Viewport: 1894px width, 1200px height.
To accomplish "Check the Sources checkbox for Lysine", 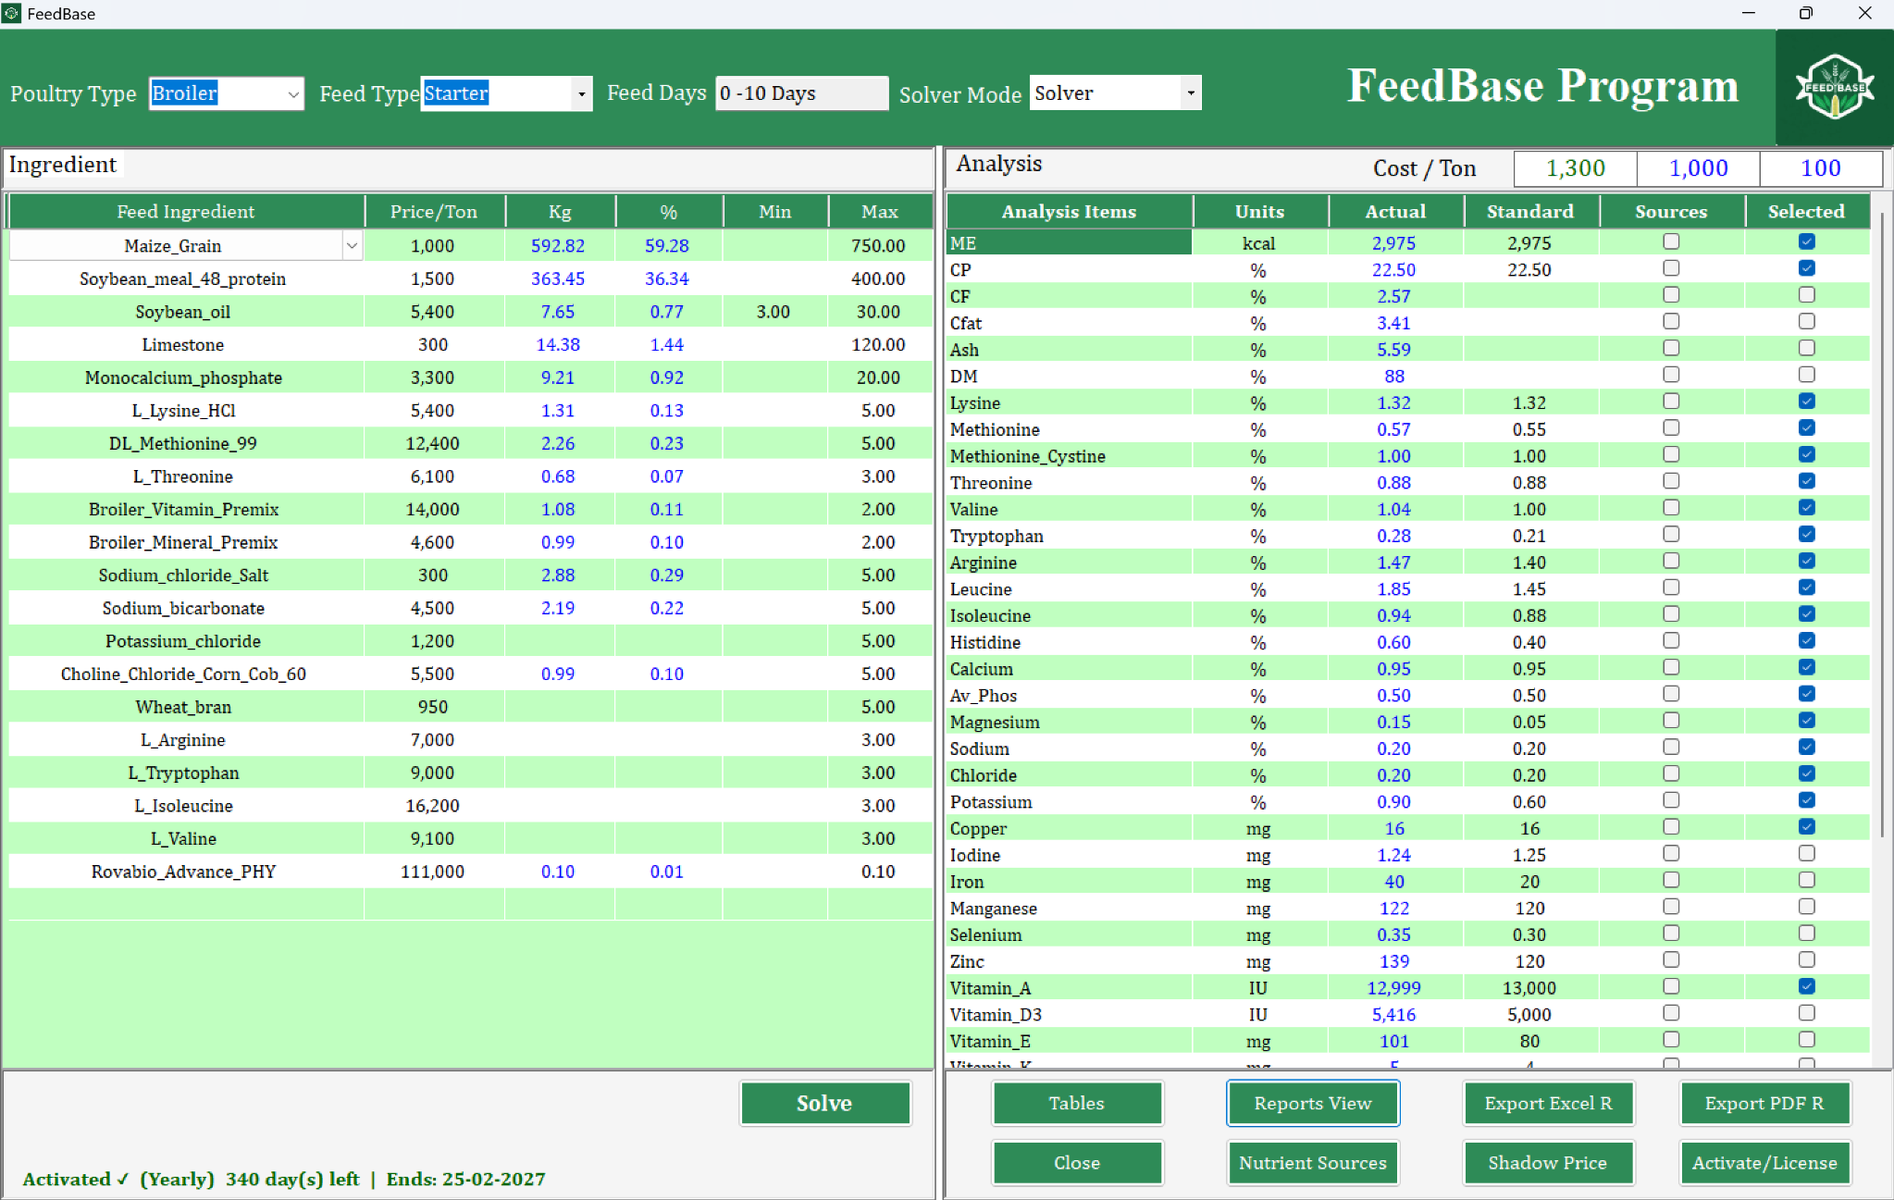I will point(1670,401).
